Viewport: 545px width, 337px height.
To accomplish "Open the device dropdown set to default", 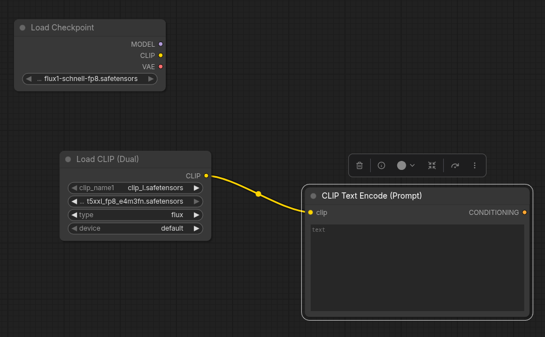I will click(135, 228).
